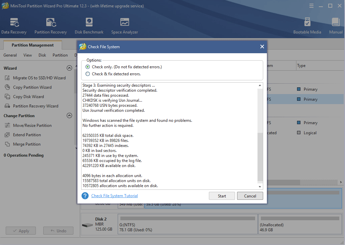Click Cancel in Check File System dialog
The width and height of the screenshot is (345, 245).
[x=250, y=196]
